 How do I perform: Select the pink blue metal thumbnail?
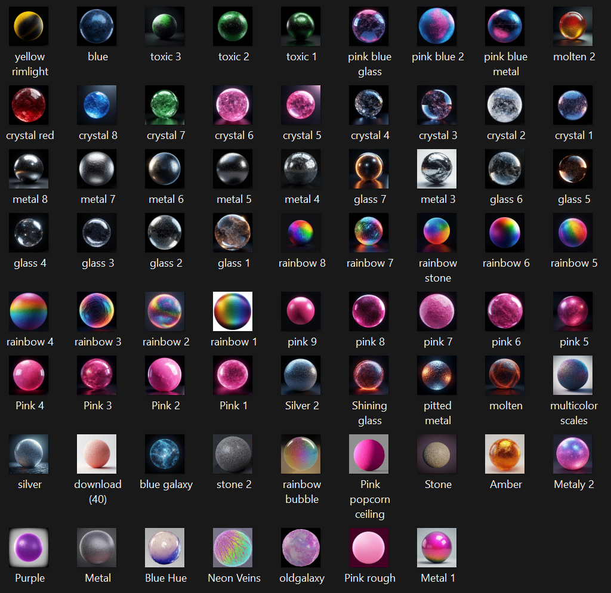(505, 26)
